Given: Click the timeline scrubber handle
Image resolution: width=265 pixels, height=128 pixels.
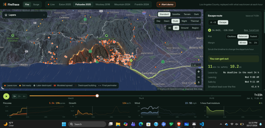Looking at the screenshot, I should coord(97,96).
